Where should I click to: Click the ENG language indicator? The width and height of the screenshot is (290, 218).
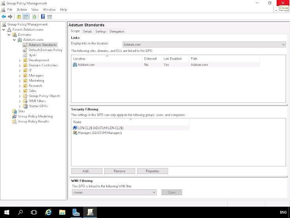283,212
